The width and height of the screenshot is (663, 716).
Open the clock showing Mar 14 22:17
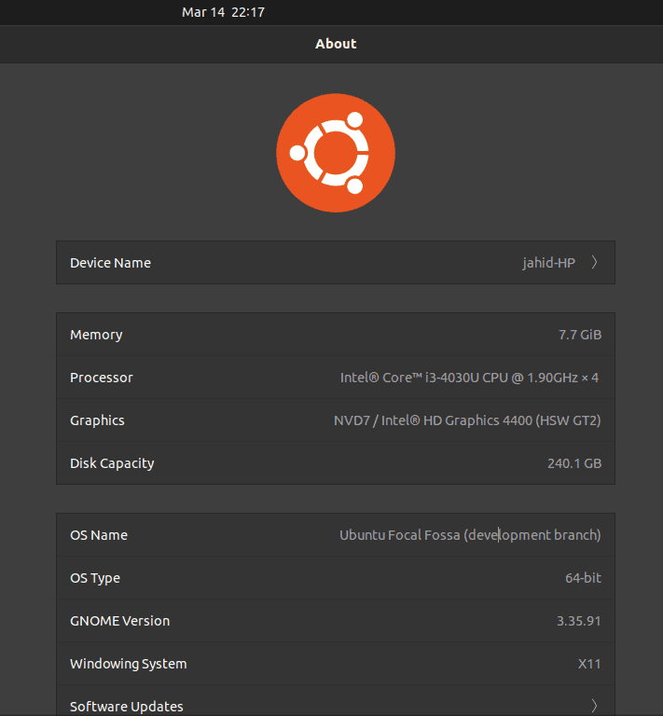click(223, 12)
